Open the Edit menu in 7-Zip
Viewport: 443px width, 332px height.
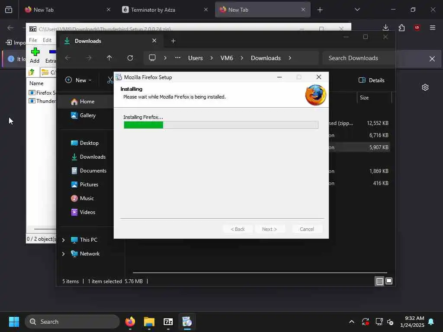point(47,40)
